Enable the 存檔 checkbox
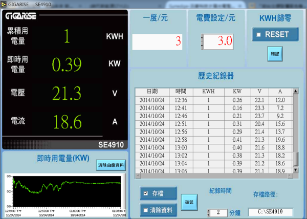 click(146, 193)
